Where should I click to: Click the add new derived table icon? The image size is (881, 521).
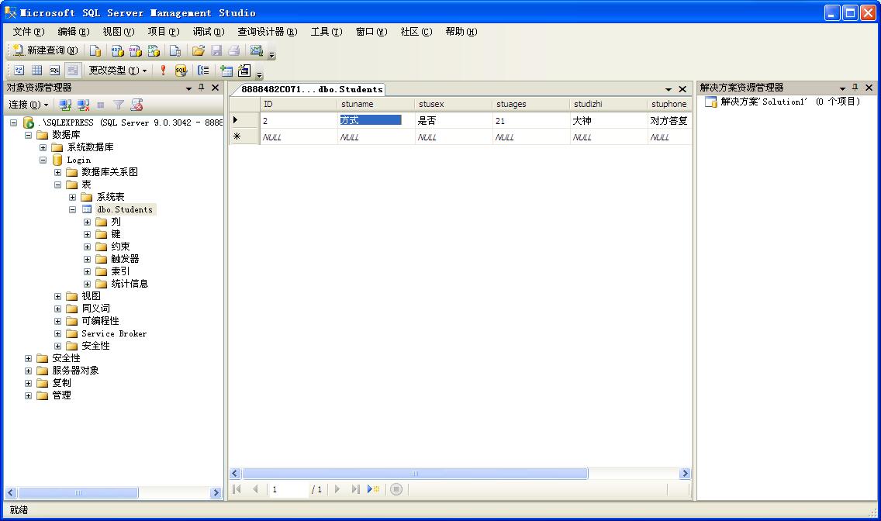coord(244,71)
